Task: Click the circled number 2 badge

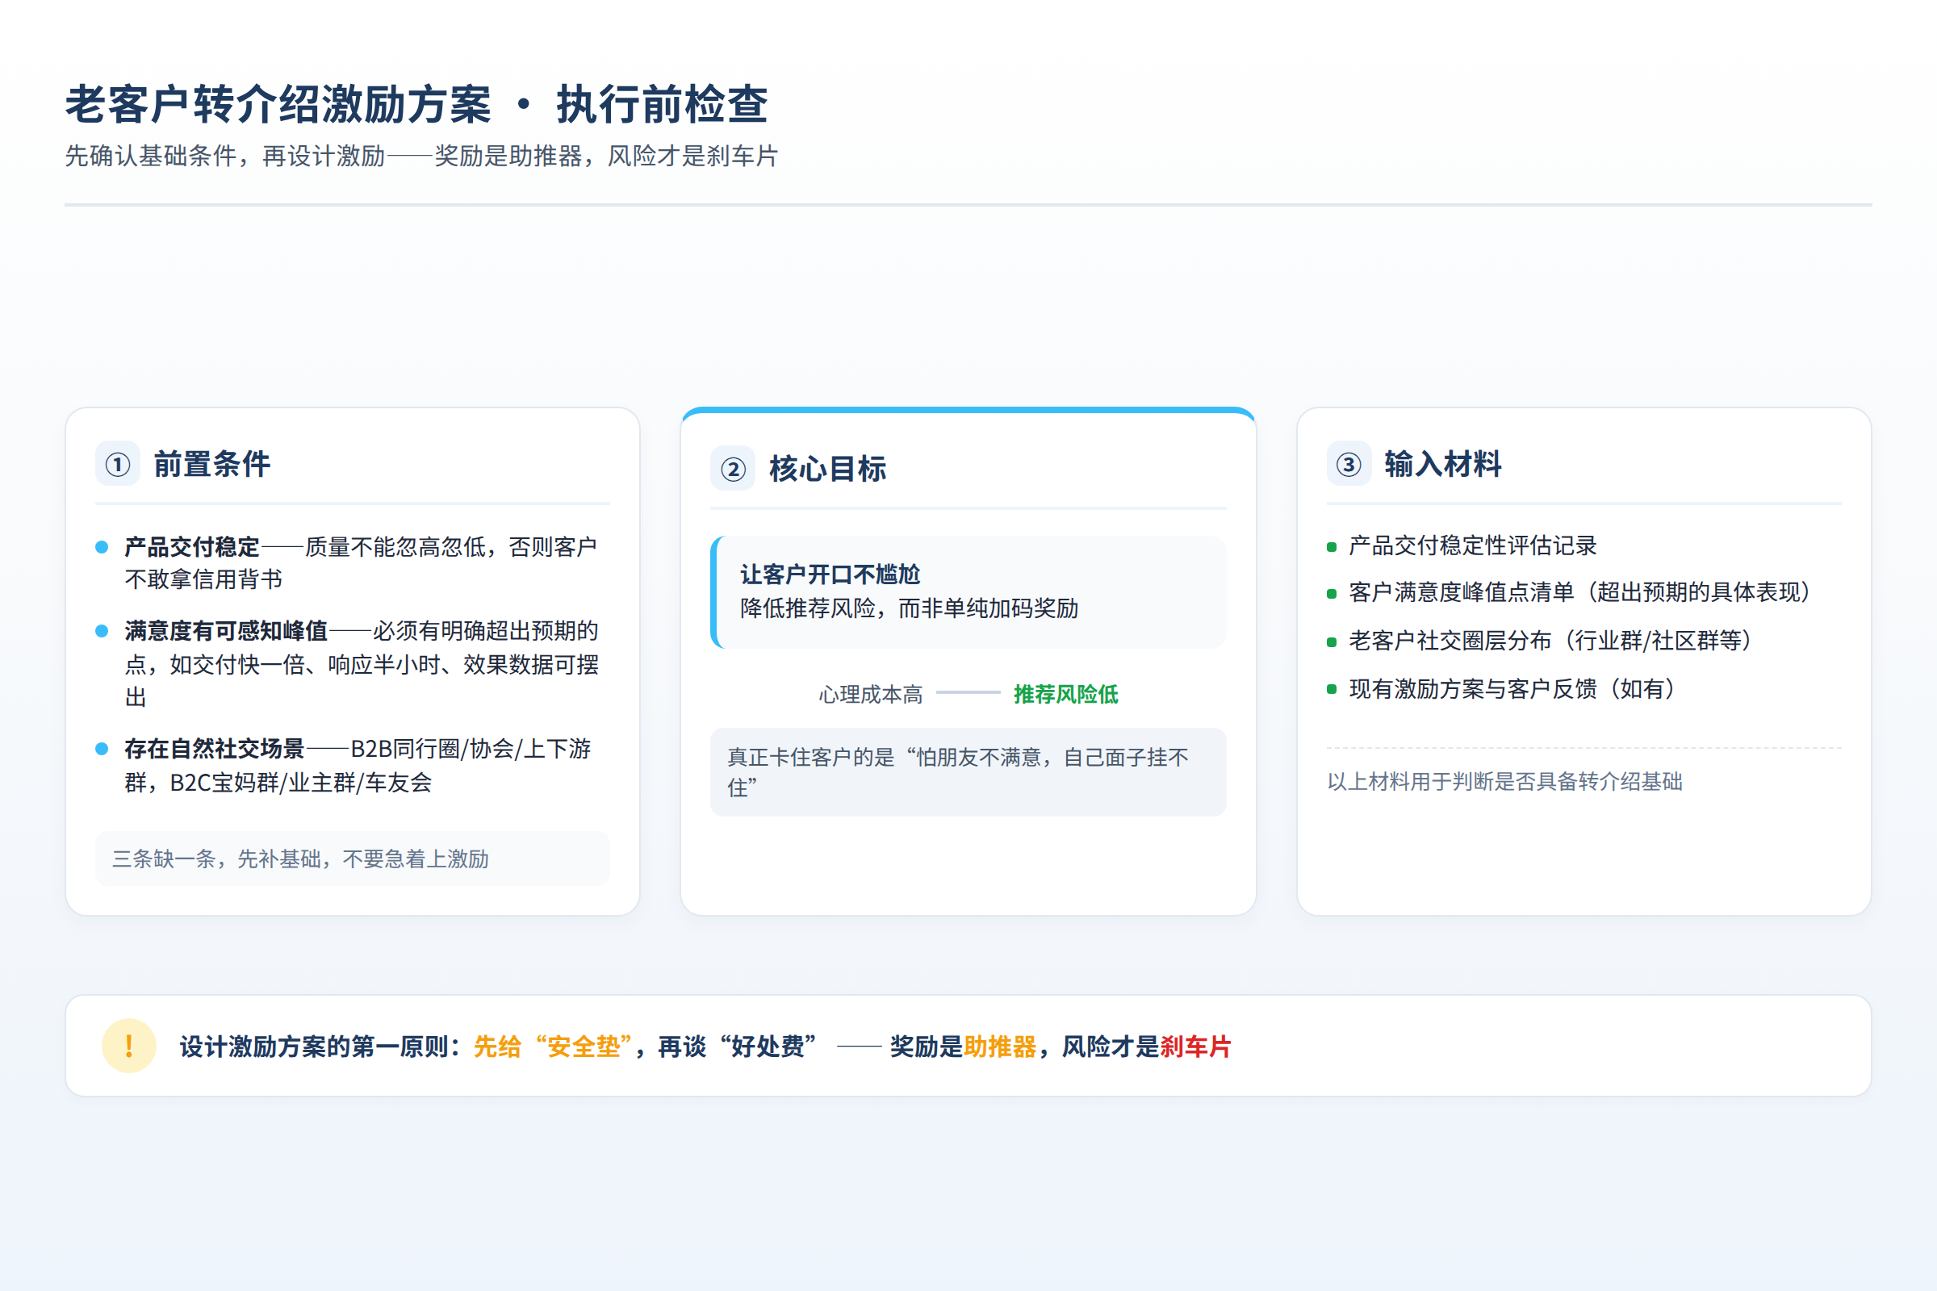Action: 733,470
